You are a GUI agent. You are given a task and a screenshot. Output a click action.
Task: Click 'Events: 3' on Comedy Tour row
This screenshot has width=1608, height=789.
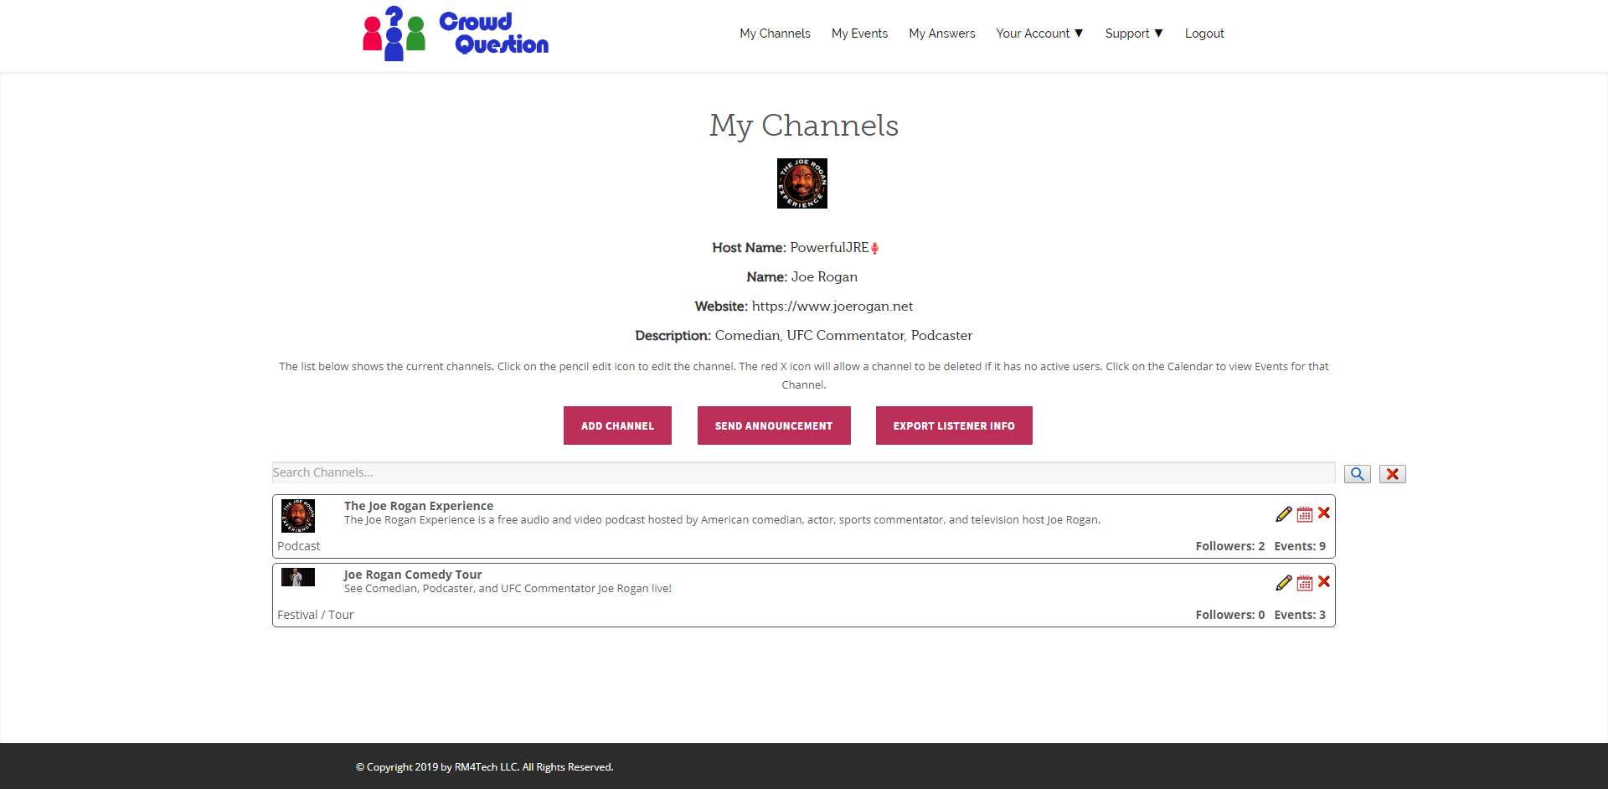pyautogui.click(x=1300, y=615)
